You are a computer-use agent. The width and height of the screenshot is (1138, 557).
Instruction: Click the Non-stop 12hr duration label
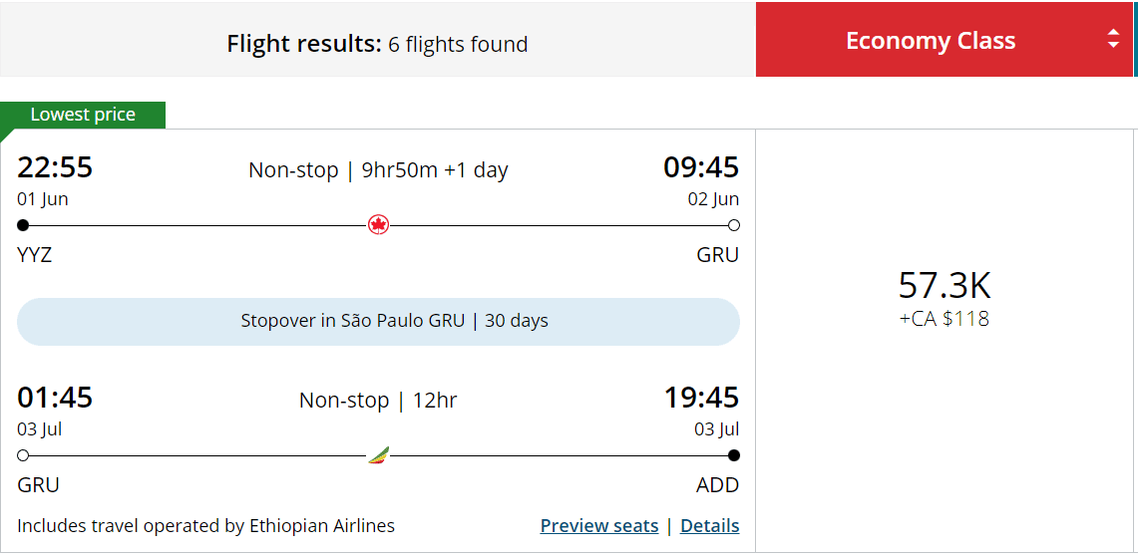378,401
